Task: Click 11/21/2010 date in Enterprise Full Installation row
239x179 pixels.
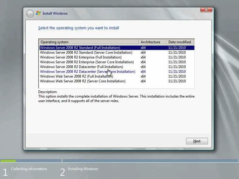Action: pos(177,57)
